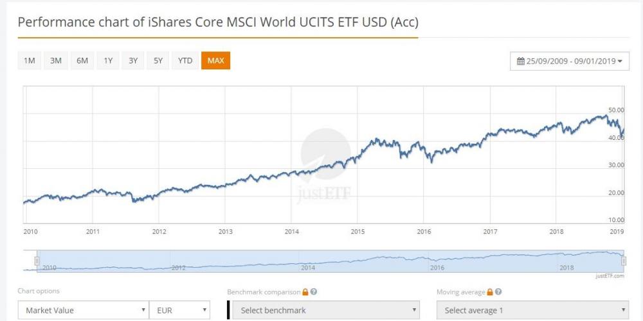Click the left handle of the range navigator
The height and width of the screenshot is (321, 643).
pyautogui.click(x=37, y=261)
